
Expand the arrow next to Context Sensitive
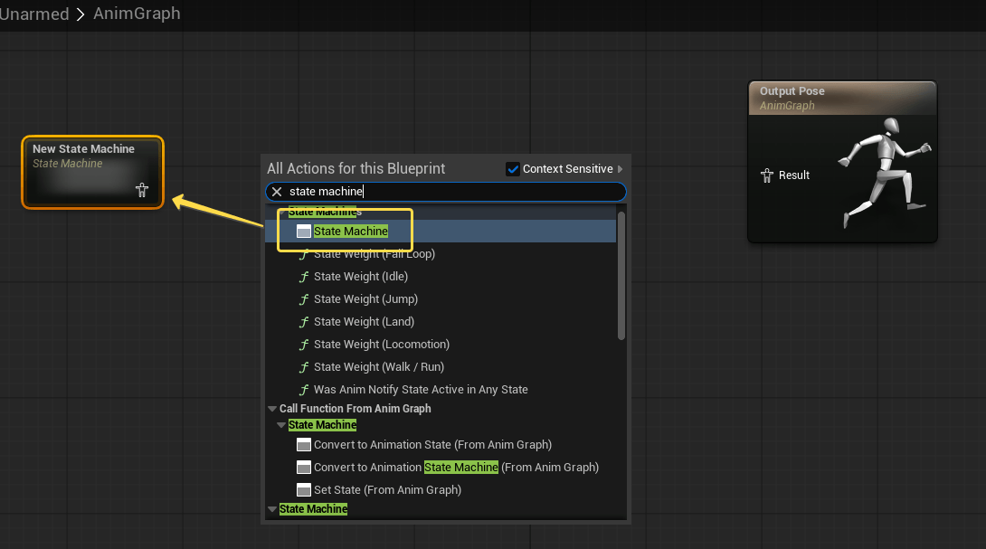click(x=621, y=169)
